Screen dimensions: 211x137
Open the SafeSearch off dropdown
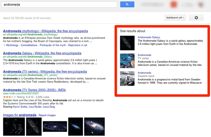coord(175,18)
